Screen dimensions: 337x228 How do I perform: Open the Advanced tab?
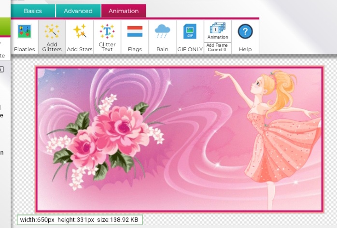click(x=78, y=11)
